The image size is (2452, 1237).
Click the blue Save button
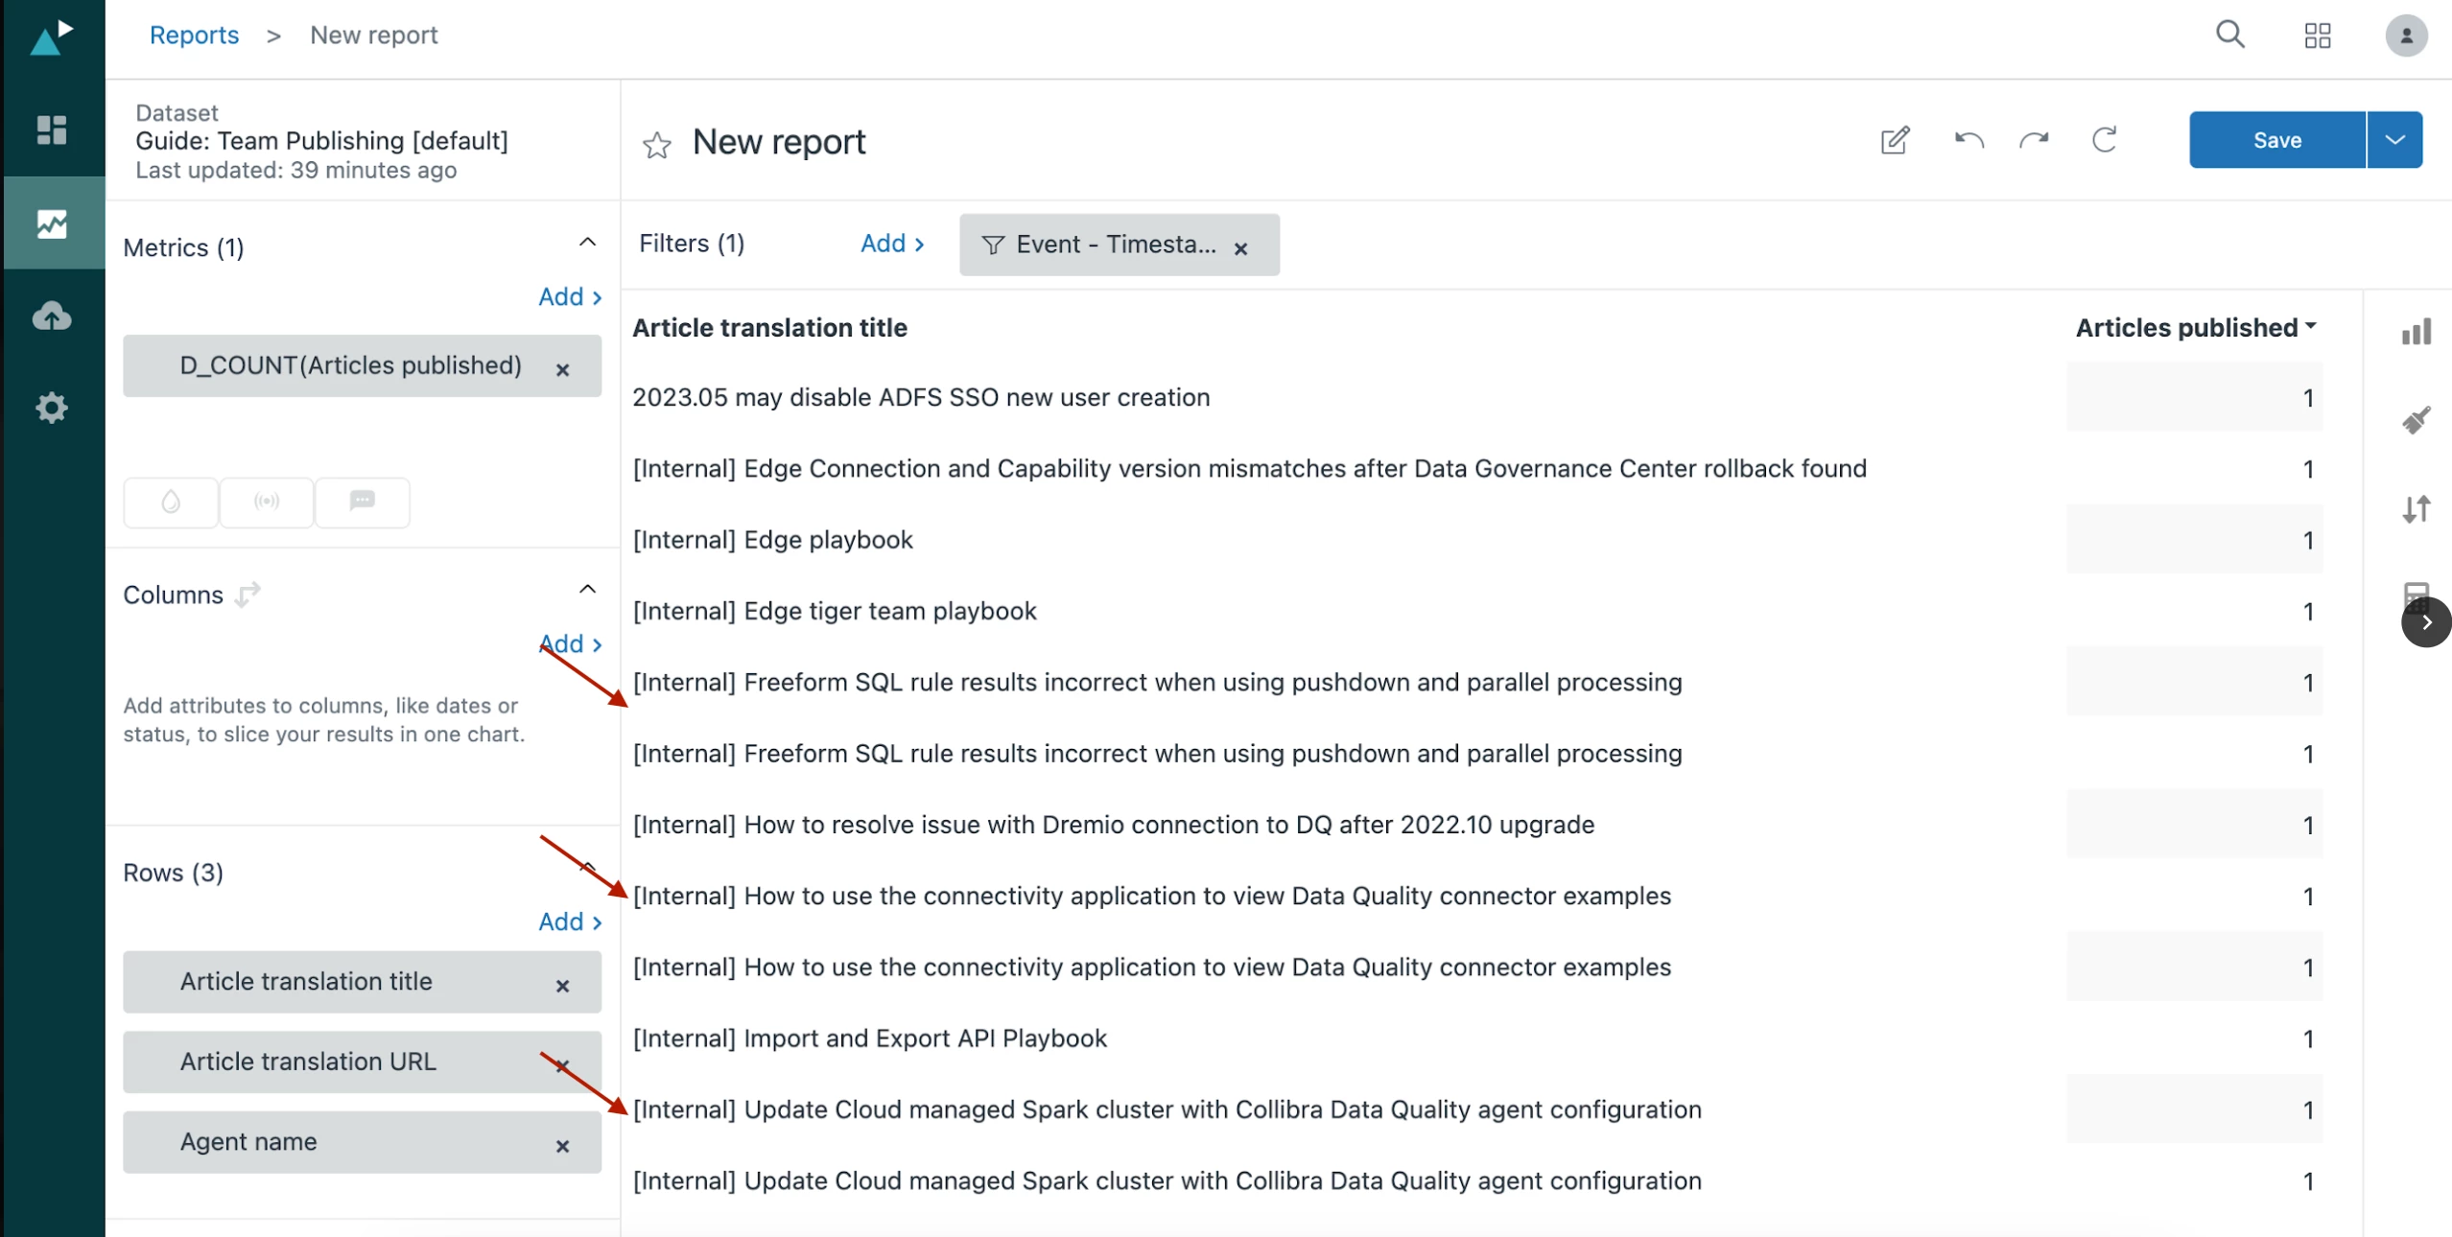(2276, 140)
